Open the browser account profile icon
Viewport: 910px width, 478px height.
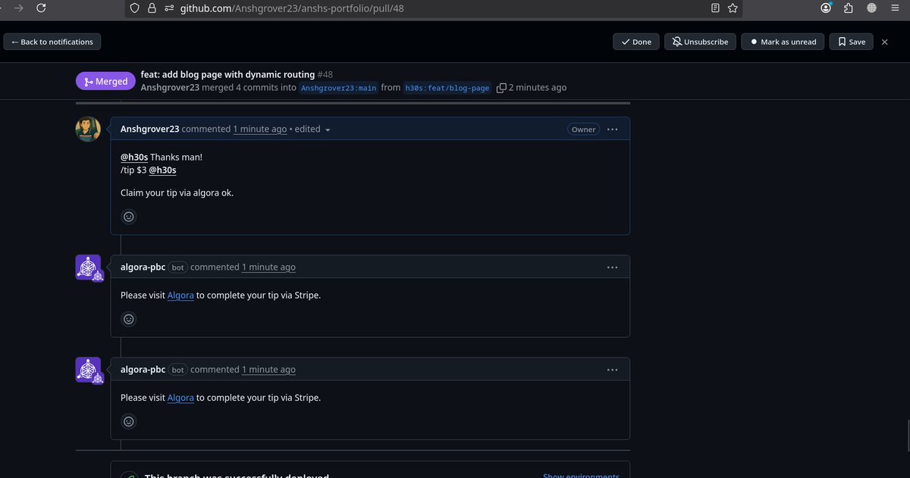pyautogui.click(x=826, y=8)
